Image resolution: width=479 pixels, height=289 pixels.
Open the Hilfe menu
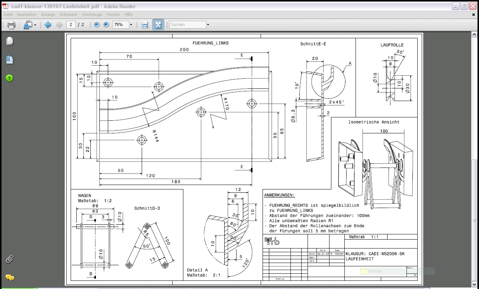[x=129, y=14]
